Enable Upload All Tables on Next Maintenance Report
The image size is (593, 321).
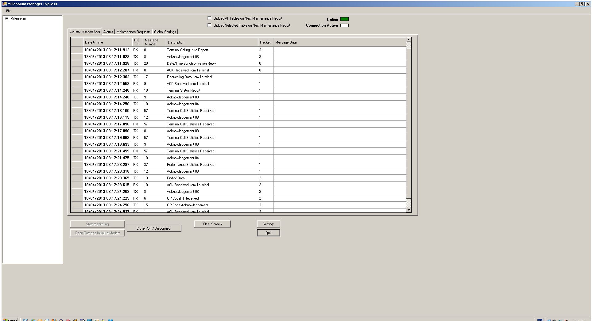210,18
